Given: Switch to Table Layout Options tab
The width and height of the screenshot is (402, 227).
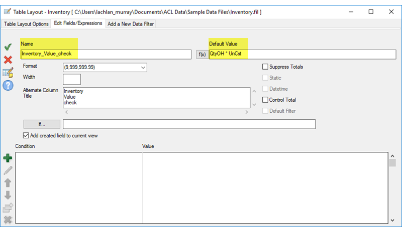Looking at the screenshot, I should 27,24.
